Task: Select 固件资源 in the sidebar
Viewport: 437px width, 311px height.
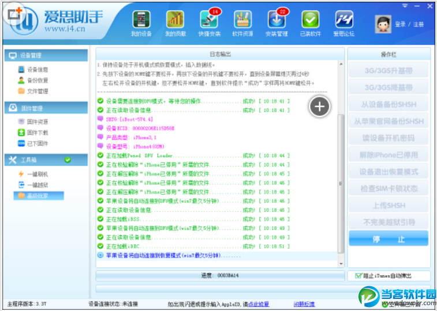Action: click(x=33, y=122)
